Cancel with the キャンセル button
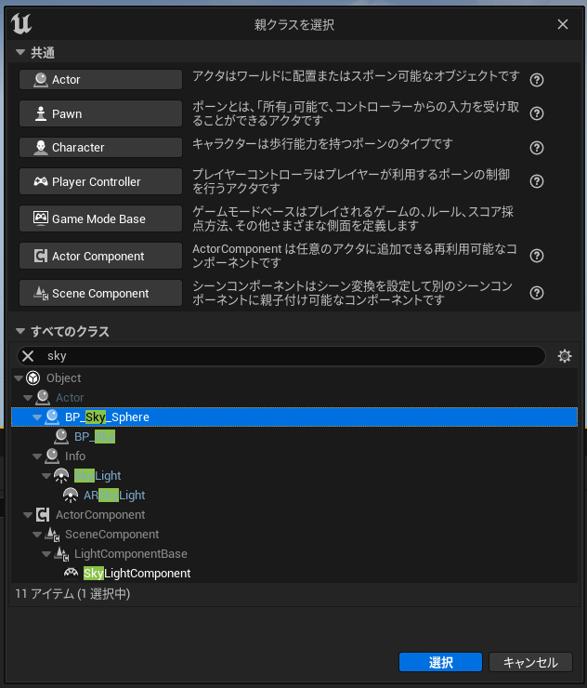The image size is (587, 688). pyautogui.click(x=530, y=662)
